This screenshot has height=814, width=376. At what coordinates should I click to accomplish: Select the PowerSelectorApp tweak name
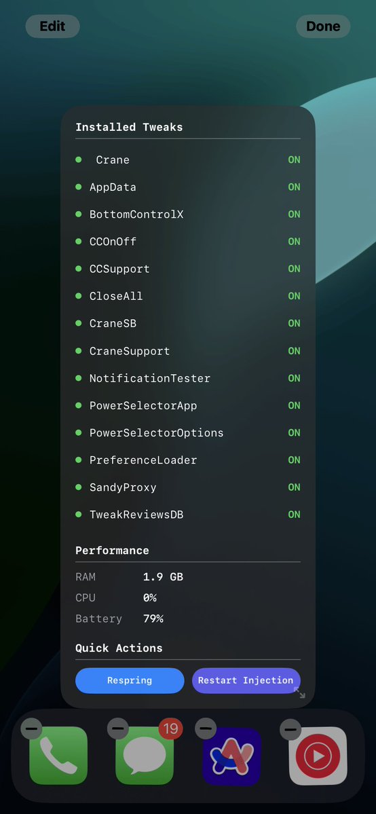pyautogui.click(x=143, y=405)
